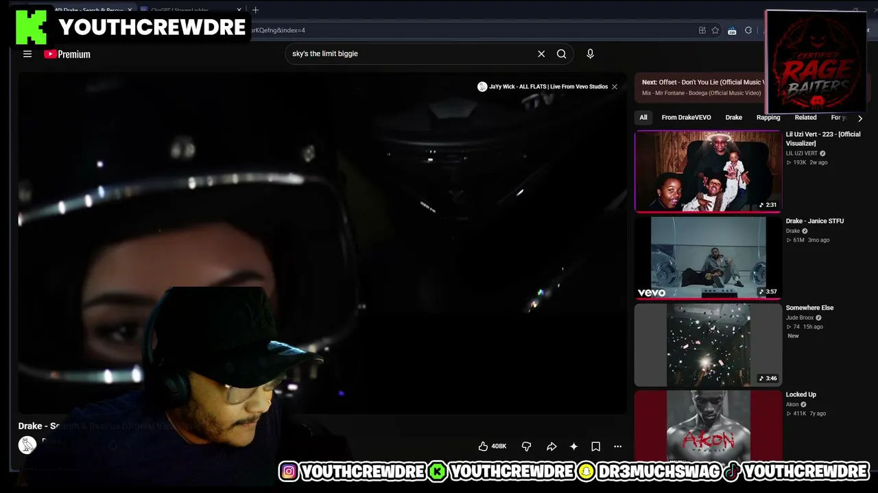Click the browser address bar URL

click(278, 30)
